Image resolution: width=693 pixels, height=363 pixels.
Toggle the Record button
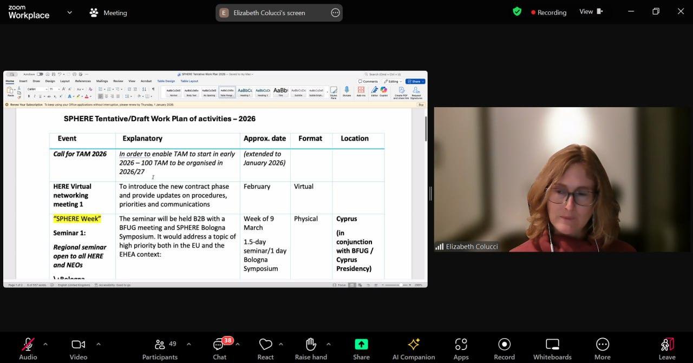tap(504, 345)
